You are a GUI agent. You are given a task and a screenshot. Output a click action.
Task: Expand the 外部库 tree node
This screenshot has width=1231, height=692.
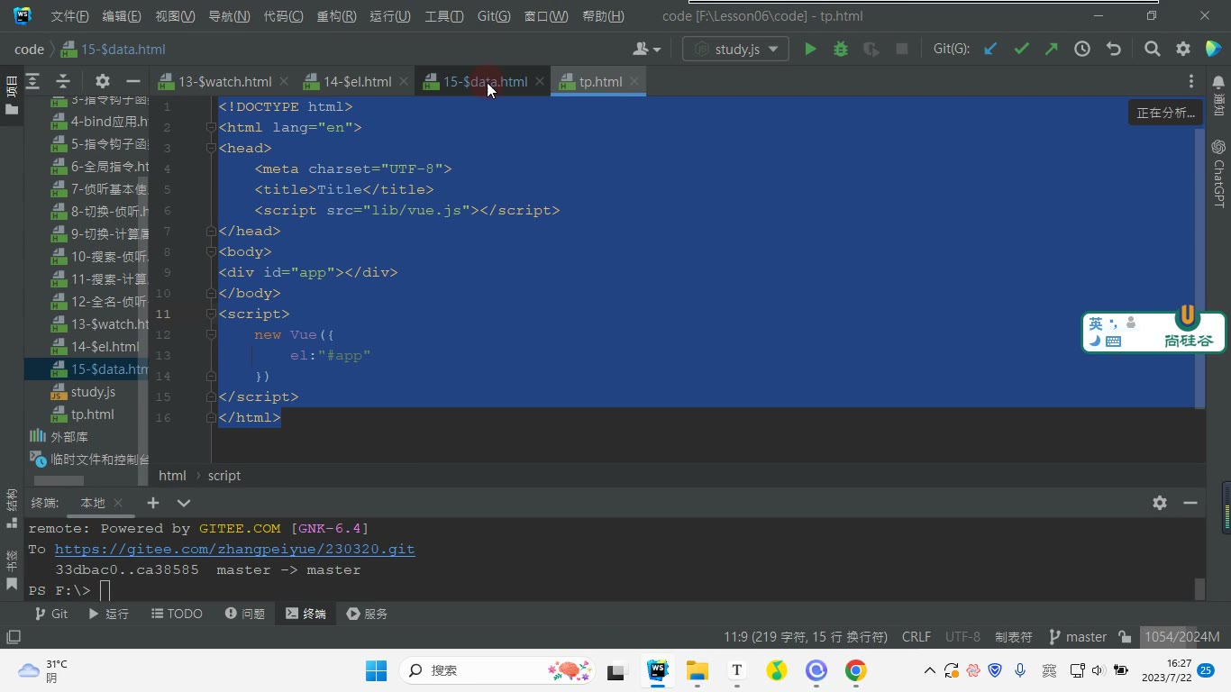coord(59,437)
